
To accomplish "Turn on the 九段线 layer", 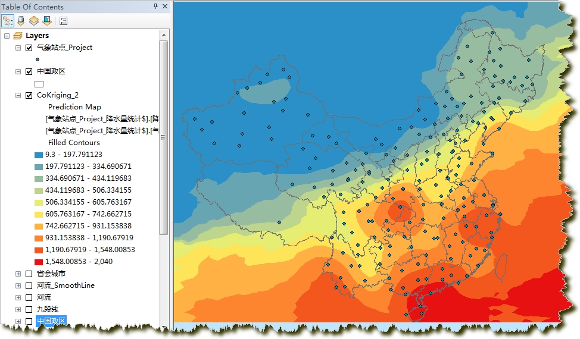I will pyautogui.click(x=29, y=309).
